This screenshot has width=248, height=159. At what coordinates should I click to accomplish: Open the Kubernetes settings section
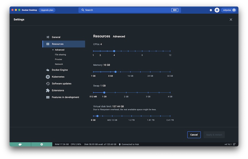(58, 77)
